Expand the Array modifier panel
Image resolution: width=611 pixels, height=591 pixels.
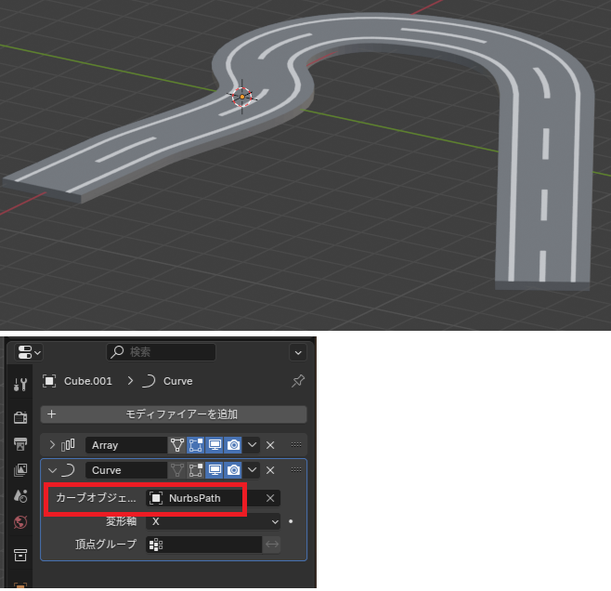pos(52,445)
